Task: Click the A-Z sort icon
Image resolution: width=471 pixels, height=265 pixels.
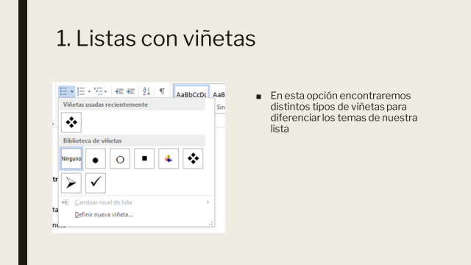Action: [146, 91]
